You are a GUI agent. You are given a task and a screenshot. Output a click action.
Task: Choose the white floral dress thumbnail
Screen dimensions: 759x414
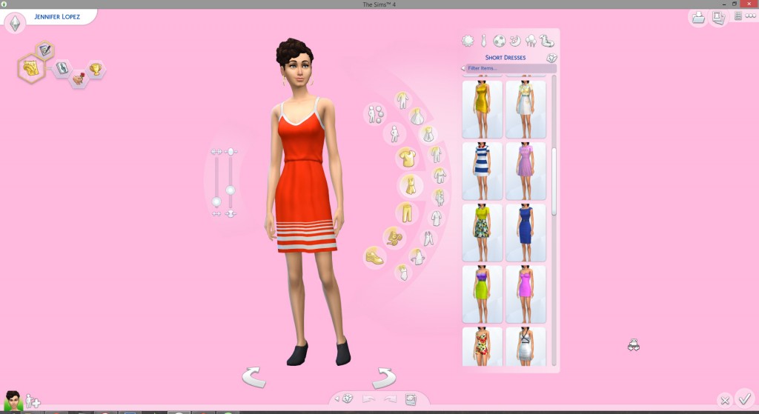point(526,110)
